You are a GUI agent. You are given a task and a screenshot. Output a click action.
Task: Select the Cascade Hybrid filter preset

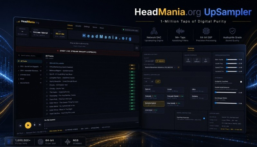[175, 97]
